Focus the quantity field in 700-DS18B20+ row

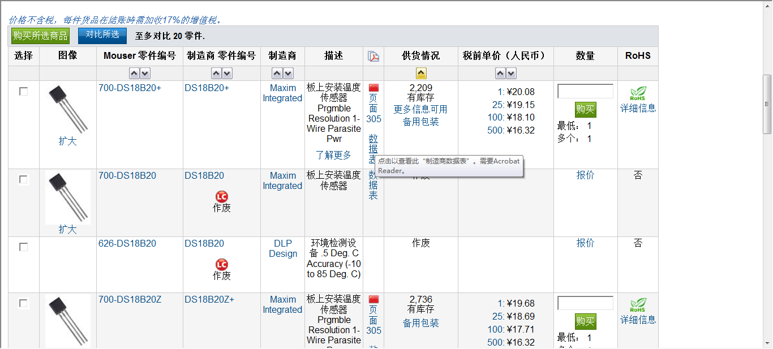(585, 91)
